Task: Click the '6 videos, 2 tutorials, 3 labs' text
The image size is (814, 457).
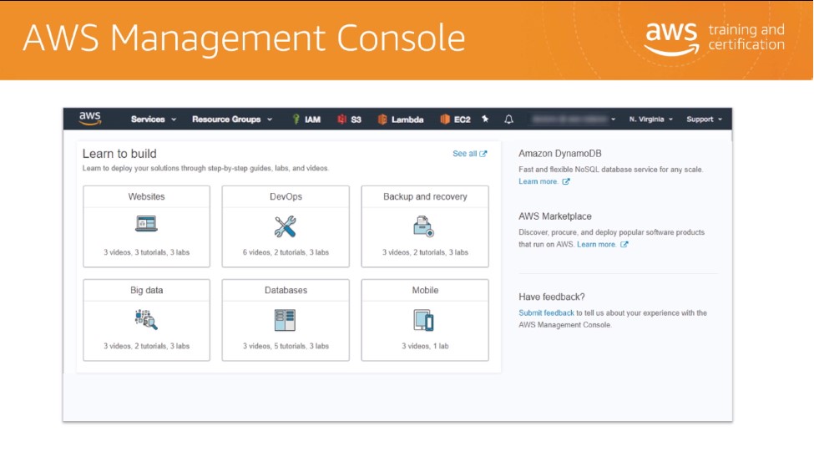Action: tap(286, 252)
